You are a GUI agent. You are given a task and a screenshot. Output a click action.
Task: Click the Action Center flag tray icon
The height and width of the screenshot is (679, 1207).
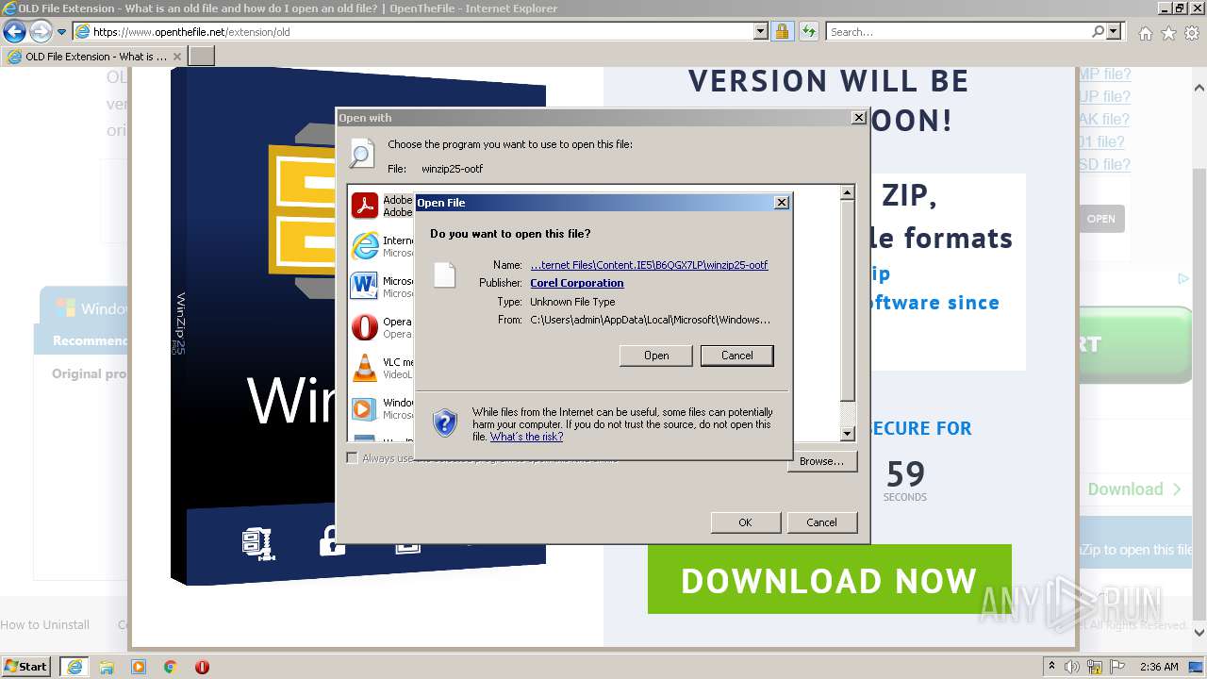1118,667
